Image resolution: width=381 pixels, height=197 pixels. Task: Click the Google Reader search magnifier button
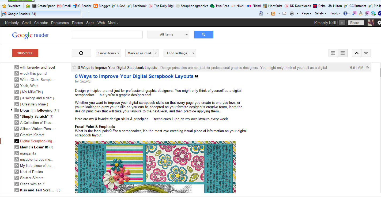coord(203,34)
